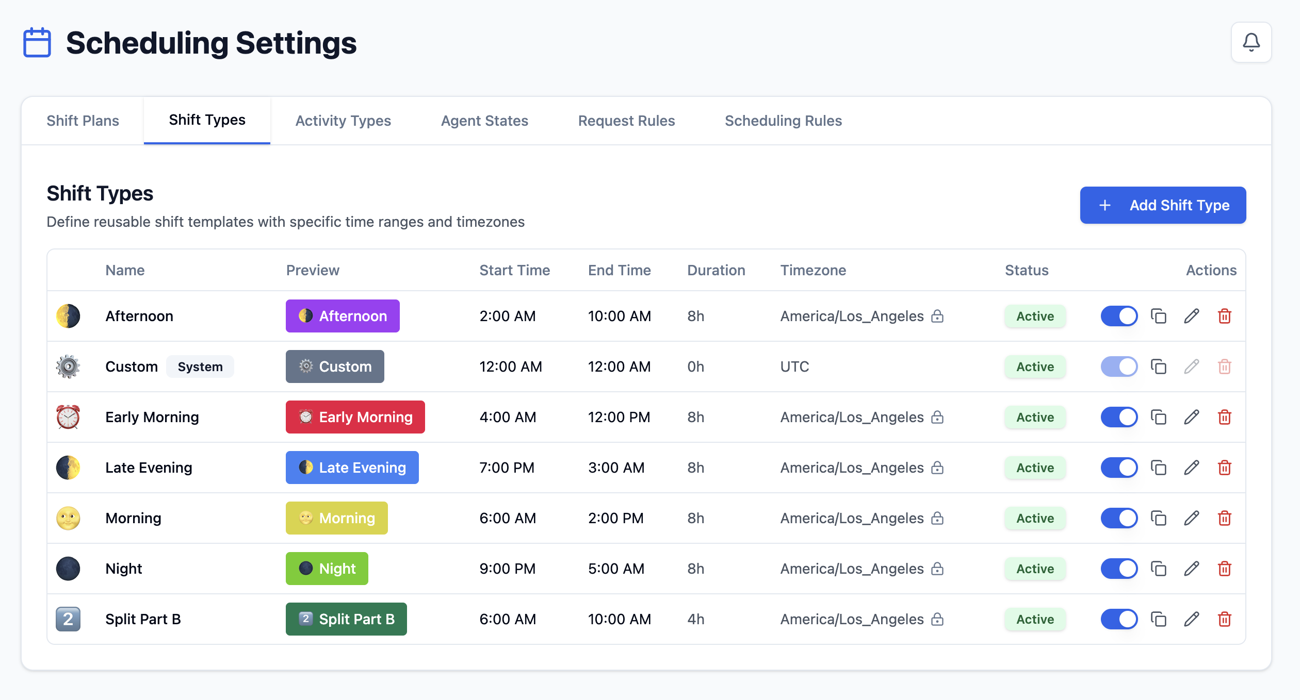Toggle the Afternoon shift active switch
The image size is (1300, 700).
[x=1119, y=316]
